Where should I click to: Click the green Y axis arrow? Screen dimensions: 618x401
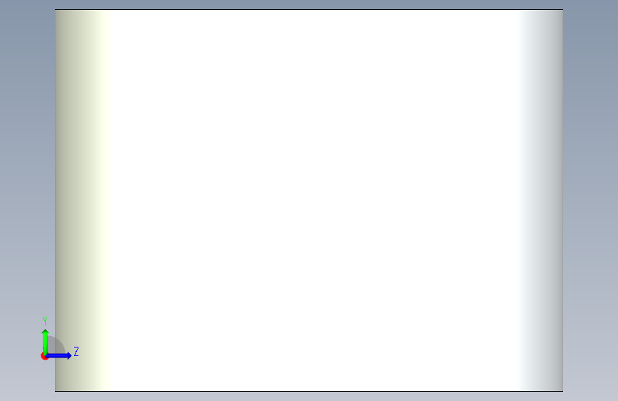45,342
